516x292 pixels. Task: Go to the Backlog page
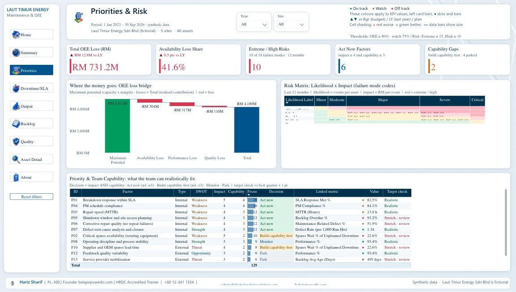31,124
